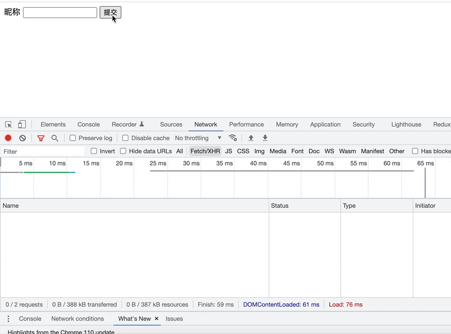Open the Memory tab
Viewport: 451px width, 334px height.
tap(287, 124)
